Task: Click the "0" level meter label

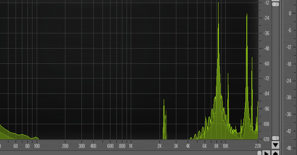Action: (290, 14)
